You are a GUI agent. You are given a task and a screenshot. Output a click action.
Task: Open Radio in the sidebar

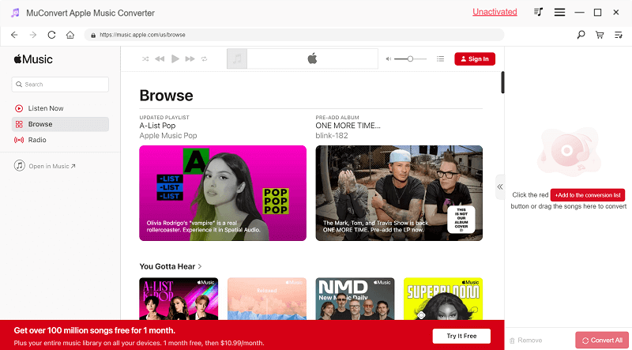37,140
